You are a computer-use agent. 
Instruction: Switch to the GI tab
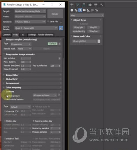click(x=23, y=35)
